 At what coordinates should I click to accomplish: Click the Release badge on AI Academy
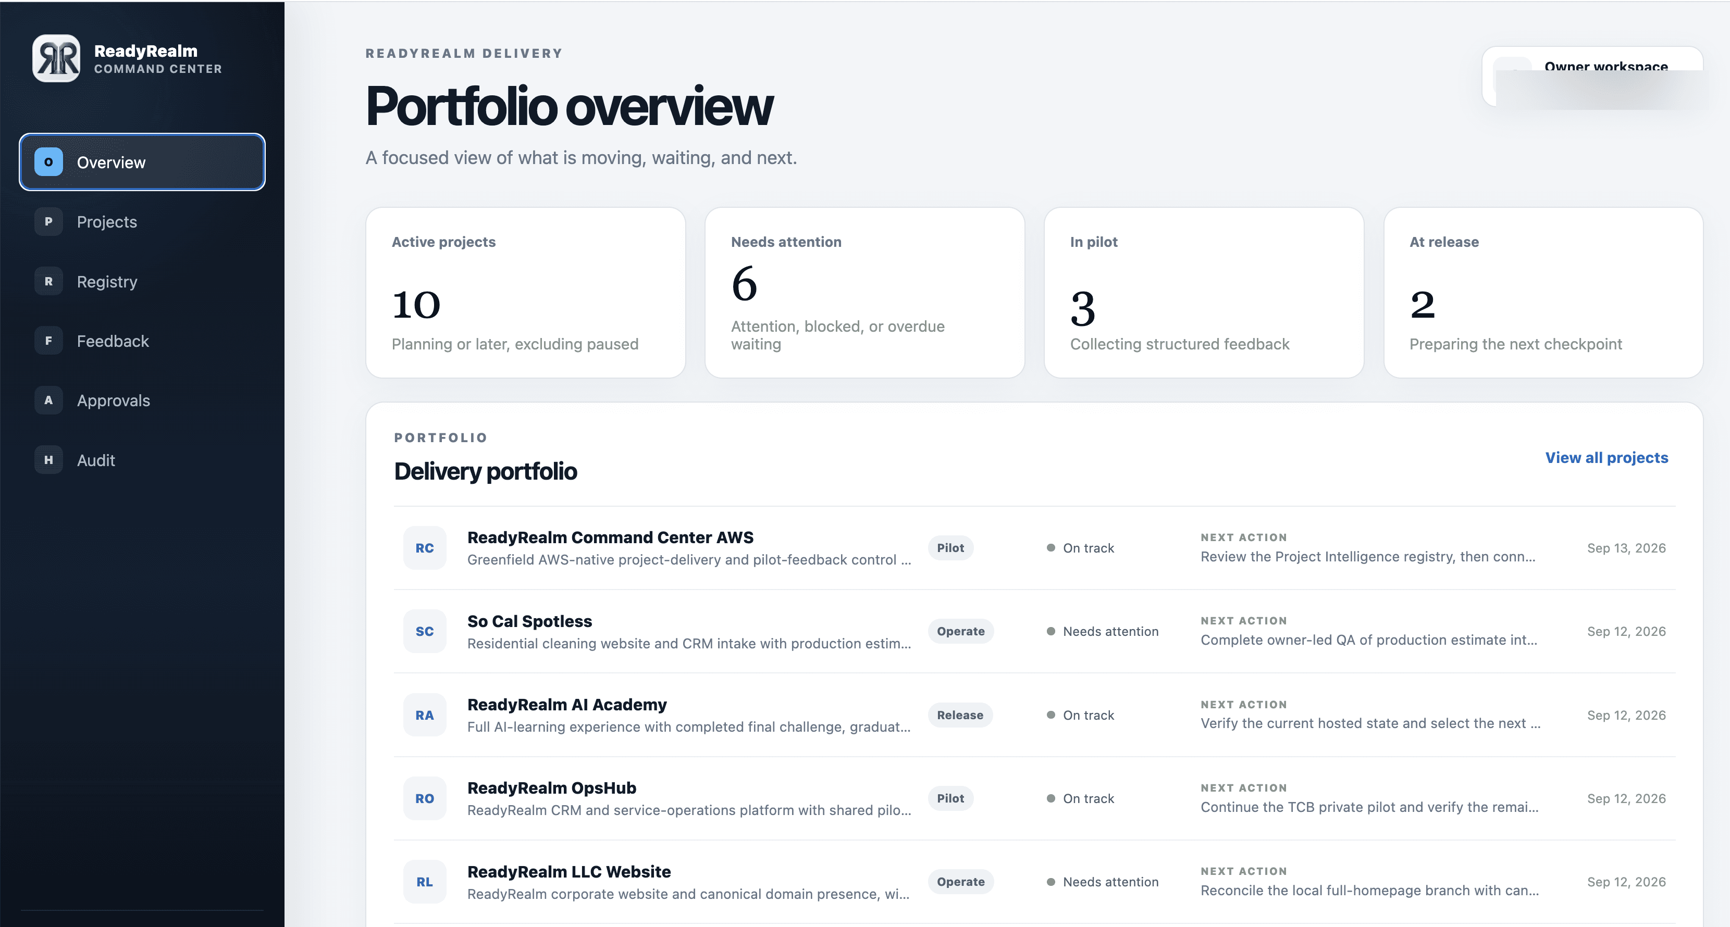click(x=960, y=715)
